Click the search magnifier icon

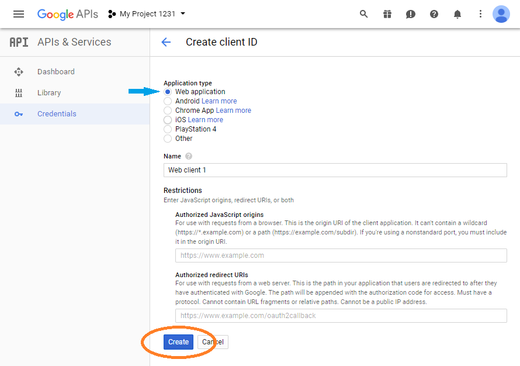point(364,14)
